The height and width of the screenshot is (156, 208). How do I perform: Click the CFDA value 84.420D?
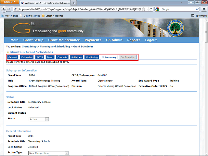pos(102,75)
